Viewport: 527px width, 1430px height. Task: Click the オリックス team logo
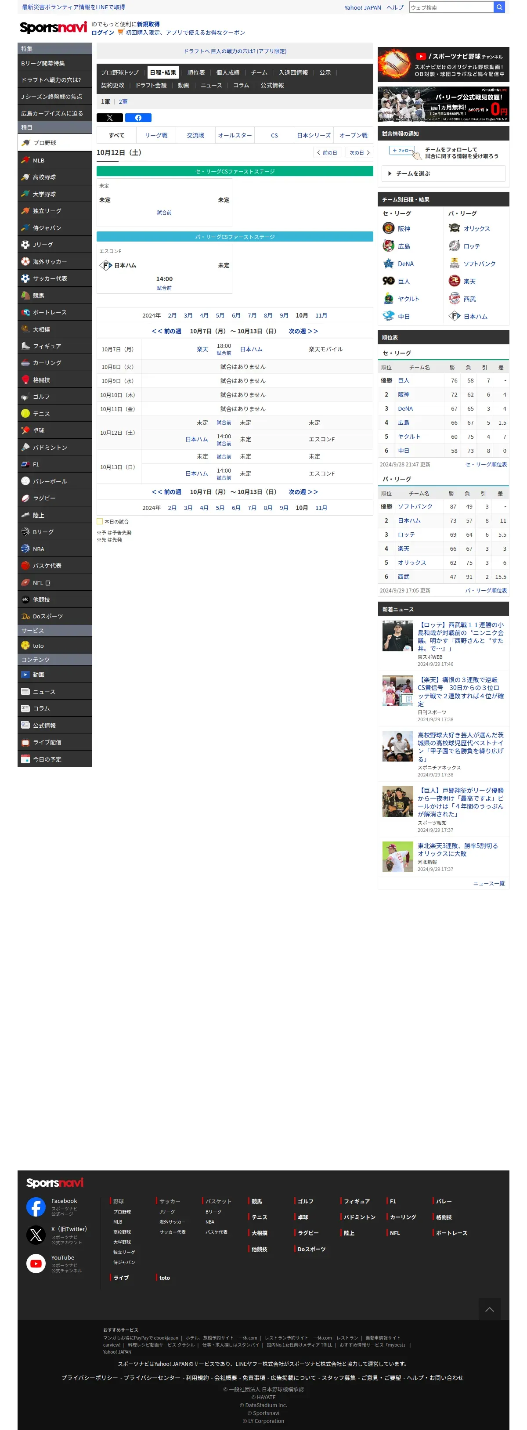(454, 228)
